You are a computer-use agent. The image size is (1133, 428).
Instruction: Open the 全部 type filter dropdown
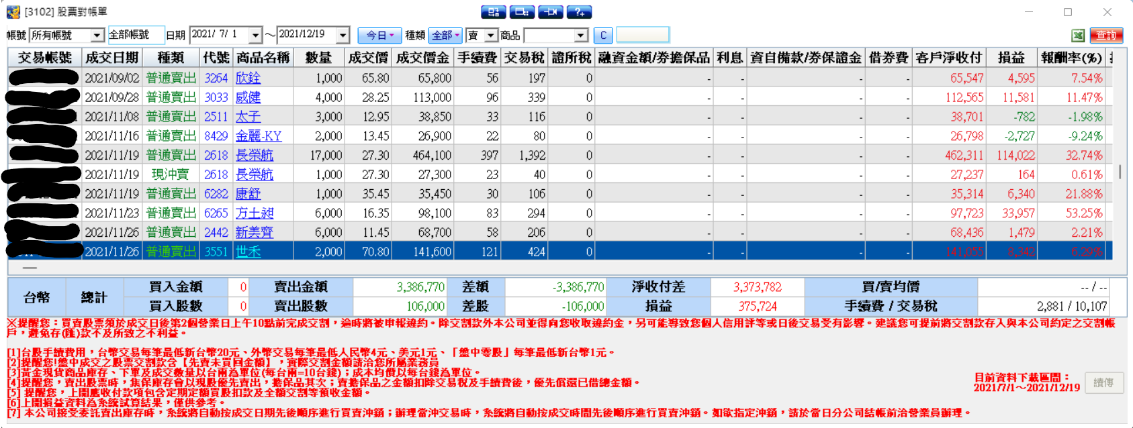(x=445, y=35)
